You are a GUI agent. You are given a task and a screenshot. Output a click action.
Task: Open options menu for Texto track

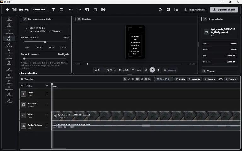(x=47, y=94)
